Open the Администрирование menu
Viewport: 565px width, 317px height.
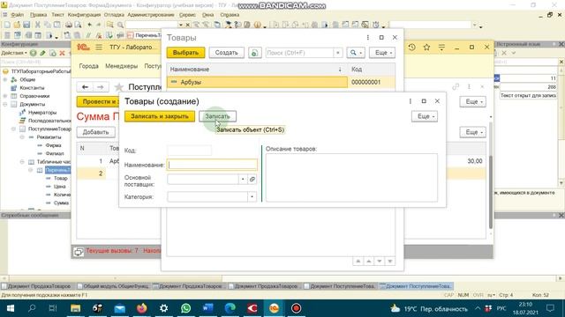[x=151, y=15]
